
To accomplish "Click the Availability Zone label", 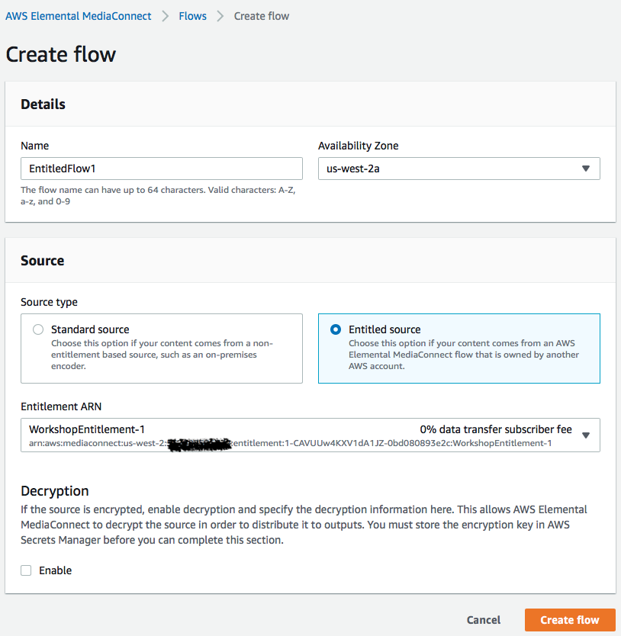I will 359,146.
